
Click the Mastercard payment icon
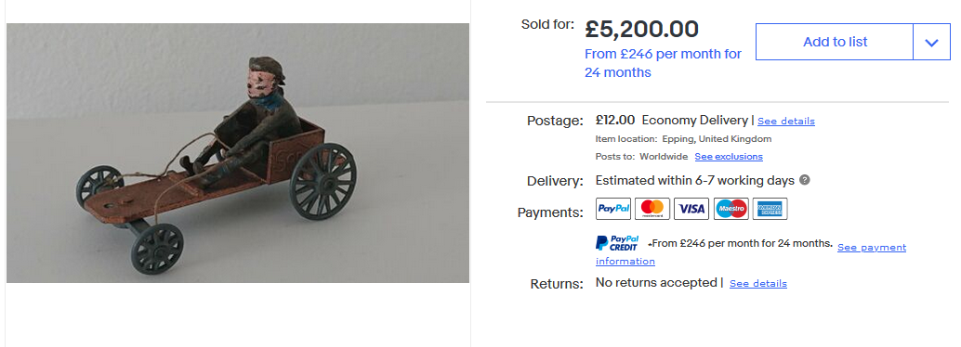point(652,209)
